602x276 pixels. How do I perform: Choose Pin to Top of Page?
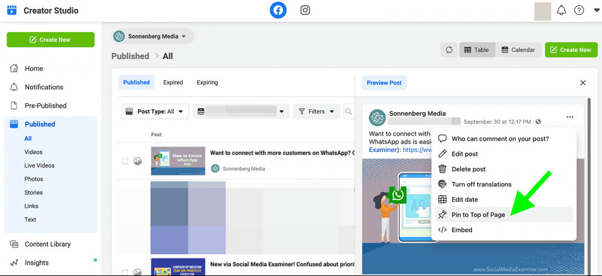504,215
